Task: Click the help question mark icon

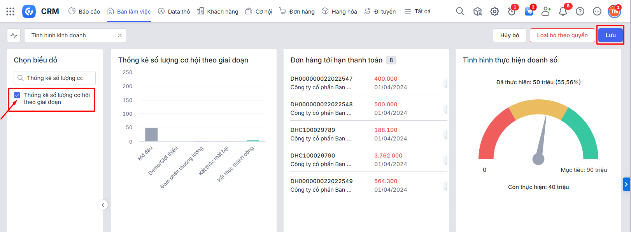Action: coord(580,12)
